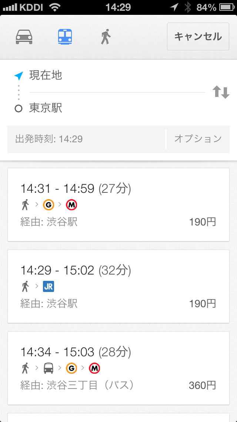Tap the battery indicator in status bar

tap(225, 7)
